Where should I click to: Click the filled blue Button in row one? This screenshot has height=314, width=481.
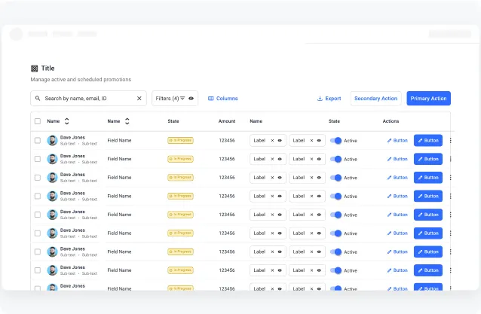[428, 140]
